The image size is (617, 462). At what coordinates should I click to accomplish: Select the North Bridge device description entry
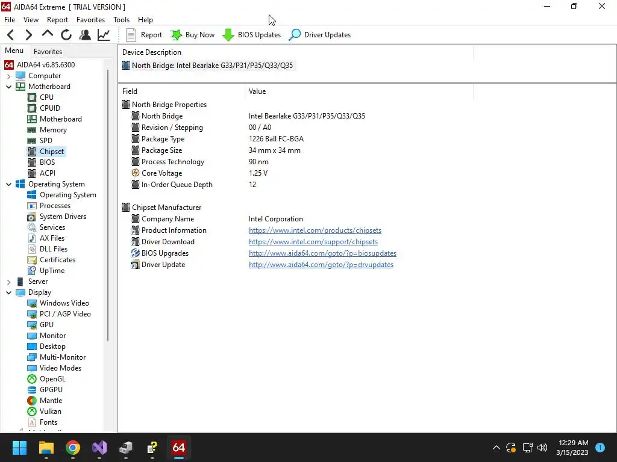coord(208,66)
